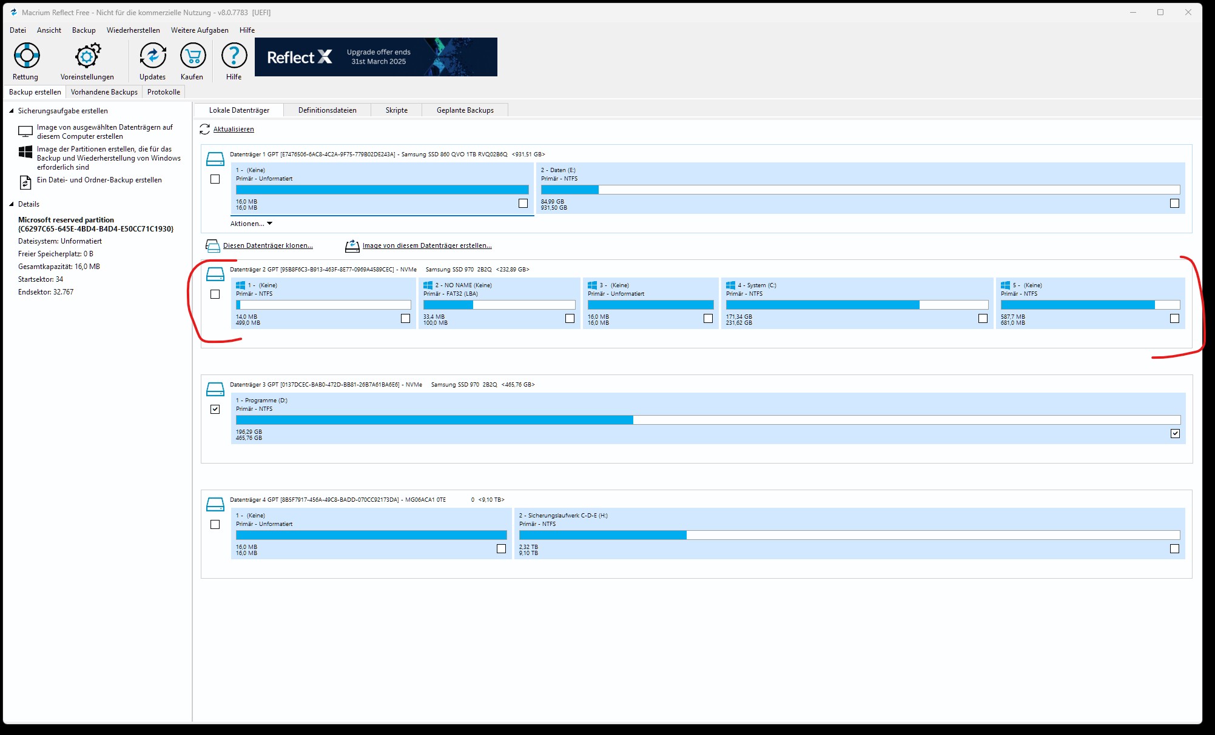The height and width of the screenshot is (735, 1215).
Task: Click the Datenträger 3 disk icon
Action: click(x=215, y=389)
